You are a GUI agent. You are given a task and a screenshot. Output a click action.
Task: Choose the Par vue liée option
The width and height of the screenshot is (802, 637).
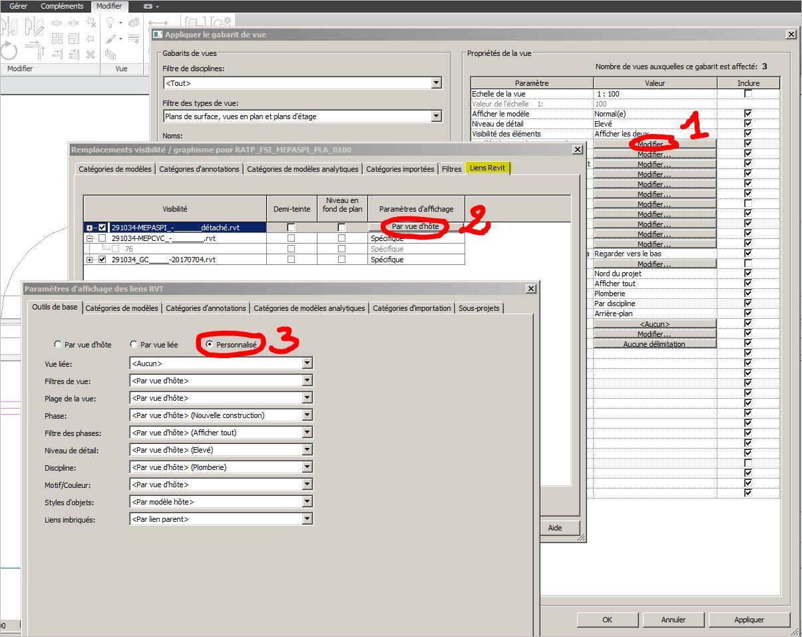pos(134,345)
